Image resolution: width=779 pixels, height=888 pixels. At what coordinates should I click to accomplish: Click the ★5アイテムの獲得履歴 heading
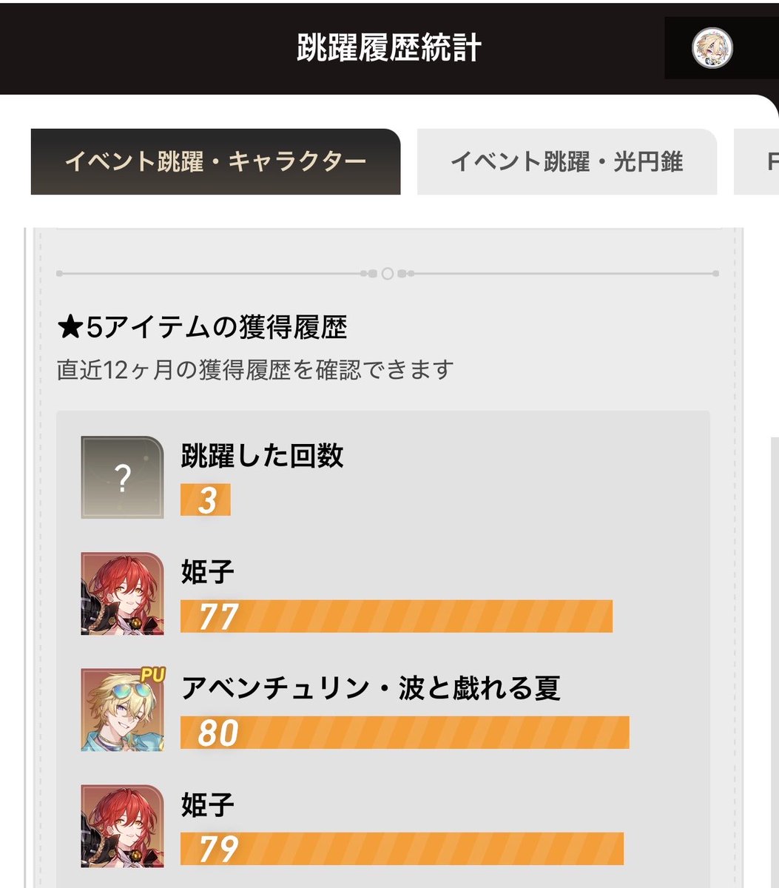(202, 327)
